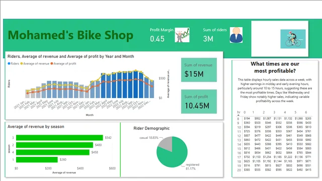The image size is (322, 181).
Task: Click the season 1 bar labeled $260
Action: coord(37,160)
